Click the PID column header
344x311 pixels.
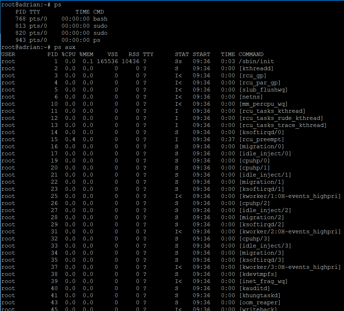[x=52, y=54]
